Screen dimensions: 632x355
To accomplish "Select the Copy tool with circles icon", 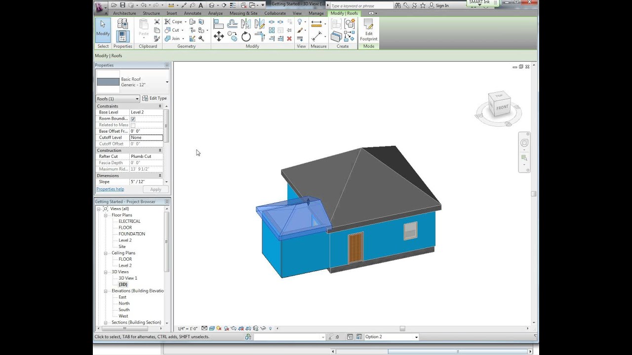I will (232, 36).
